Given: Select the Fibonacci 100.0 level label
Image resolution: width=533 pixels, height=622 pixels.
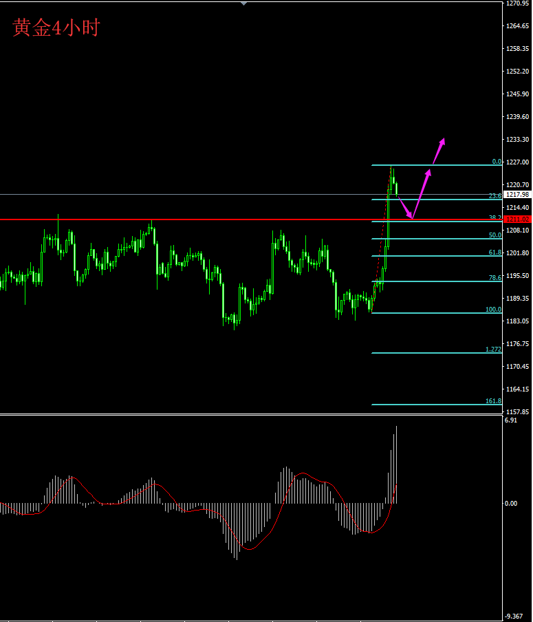Looking at the screenshot, I should pos(493,310).
